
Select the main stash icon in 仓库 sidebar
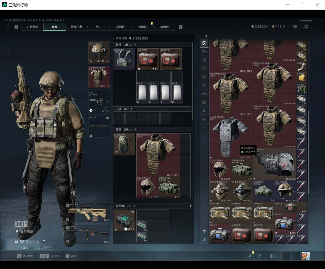(204, 43)
